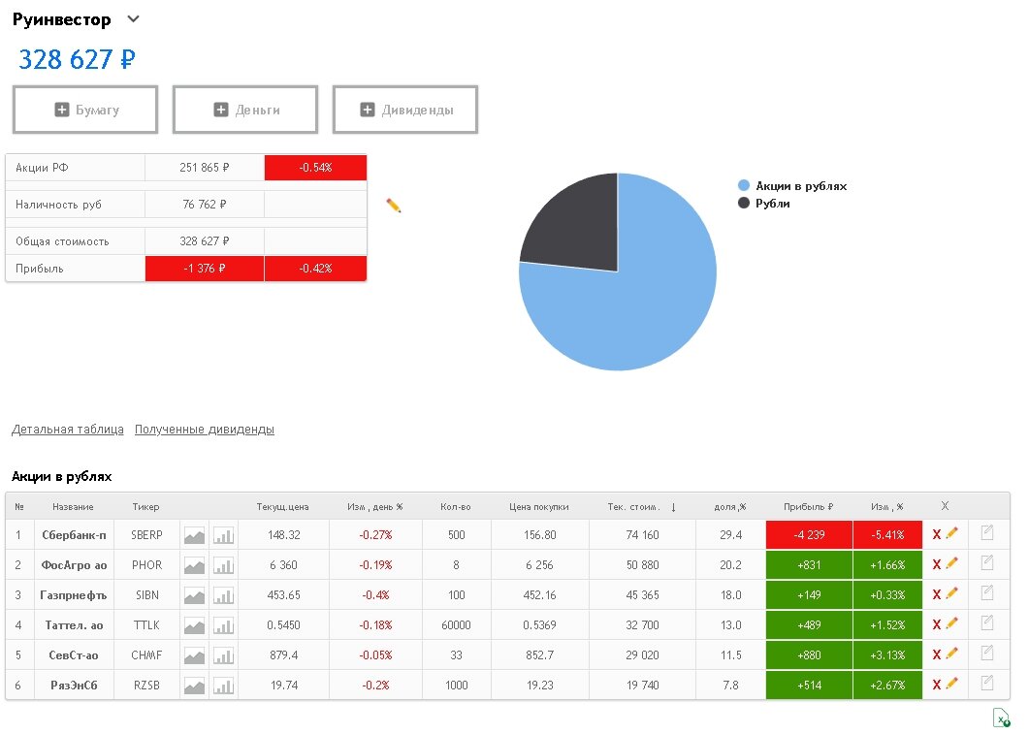Open note icon for РязЭнСб row
Image resolution: width=1029 pixels, height=734 pixels.
point(987,684)
